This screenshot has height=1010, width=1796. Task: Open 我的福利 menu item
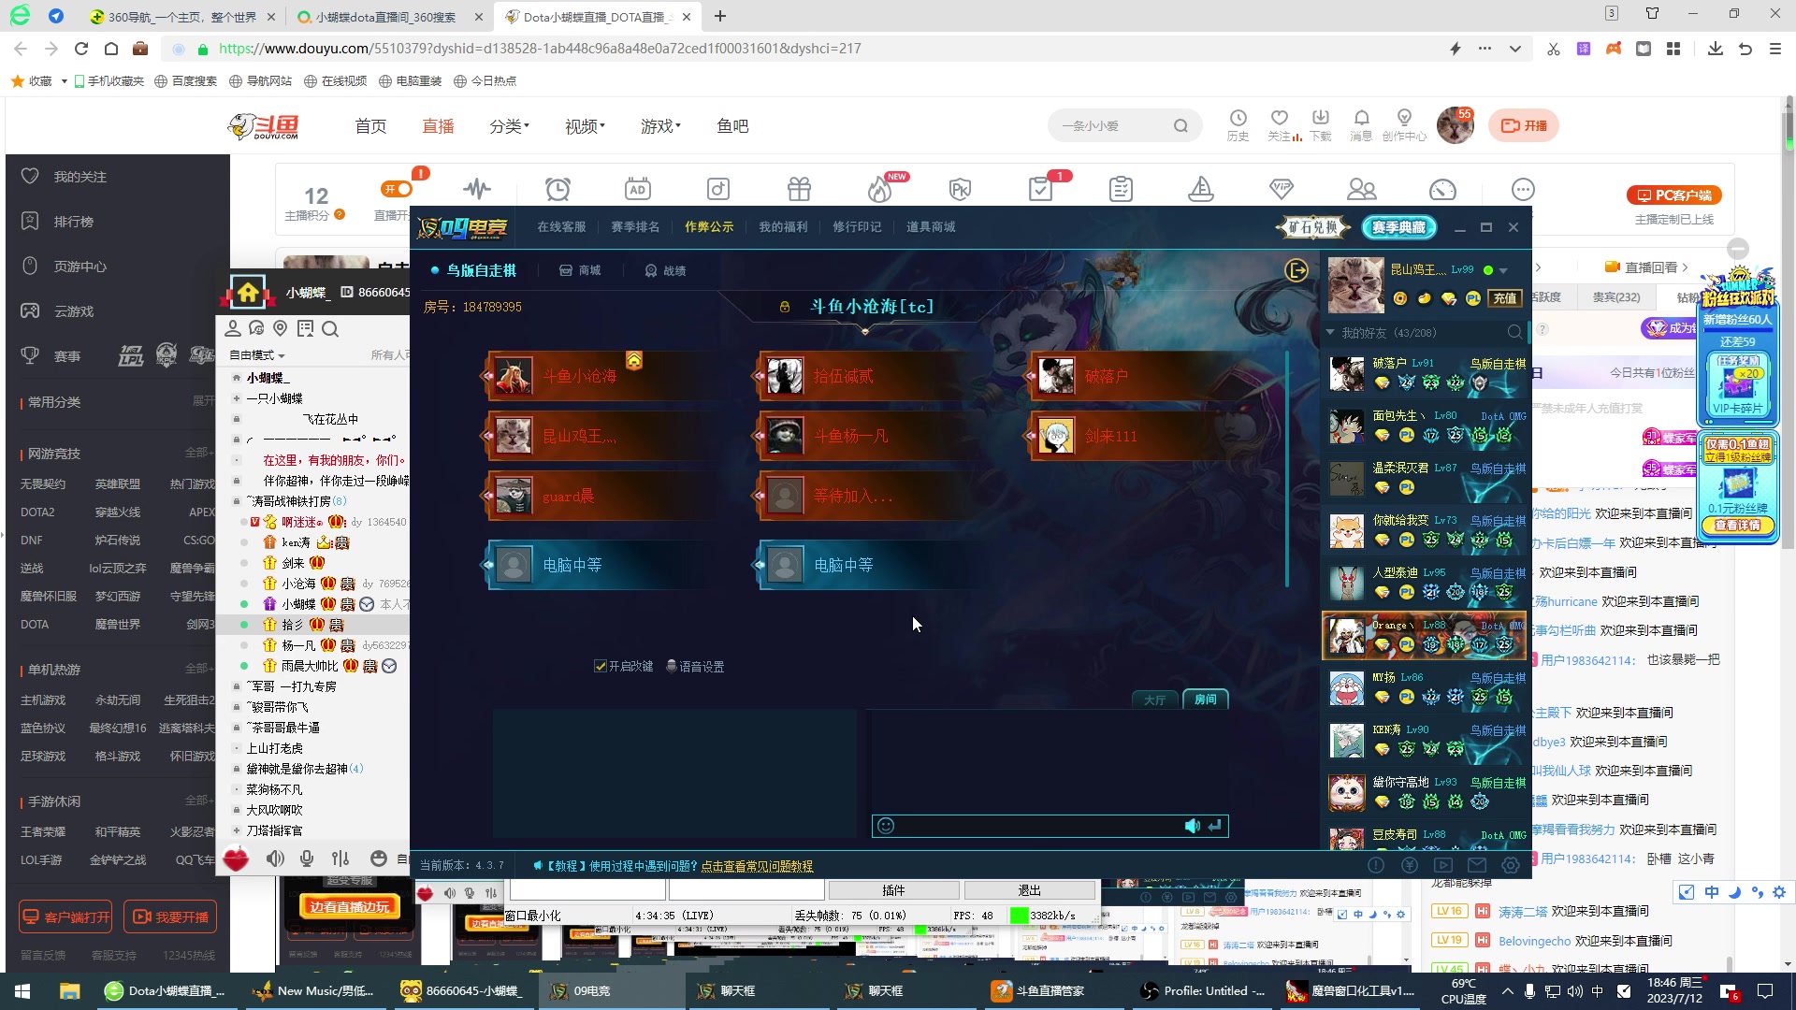coord(783,227)
